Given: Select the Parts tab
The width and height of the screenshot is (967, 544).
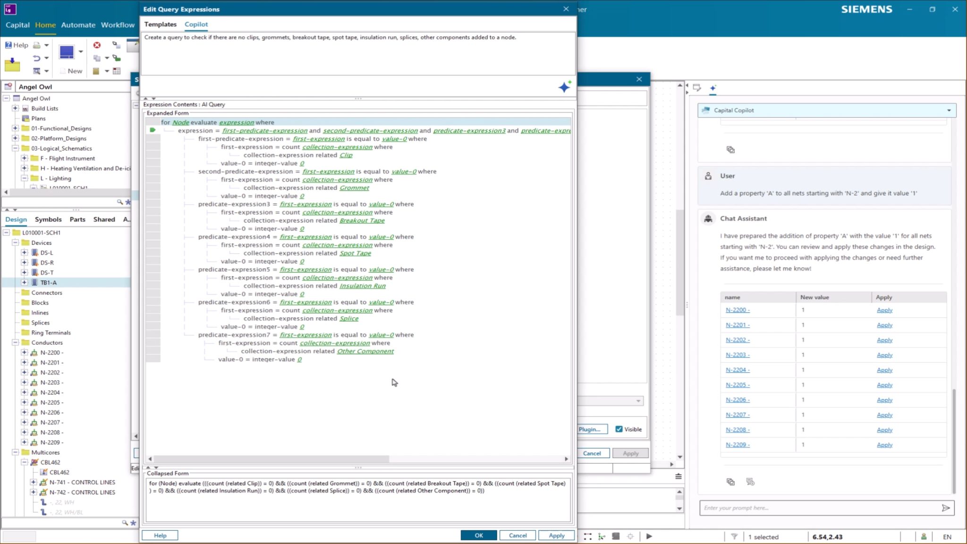Looking at the screenshot, I should [77, 219].
